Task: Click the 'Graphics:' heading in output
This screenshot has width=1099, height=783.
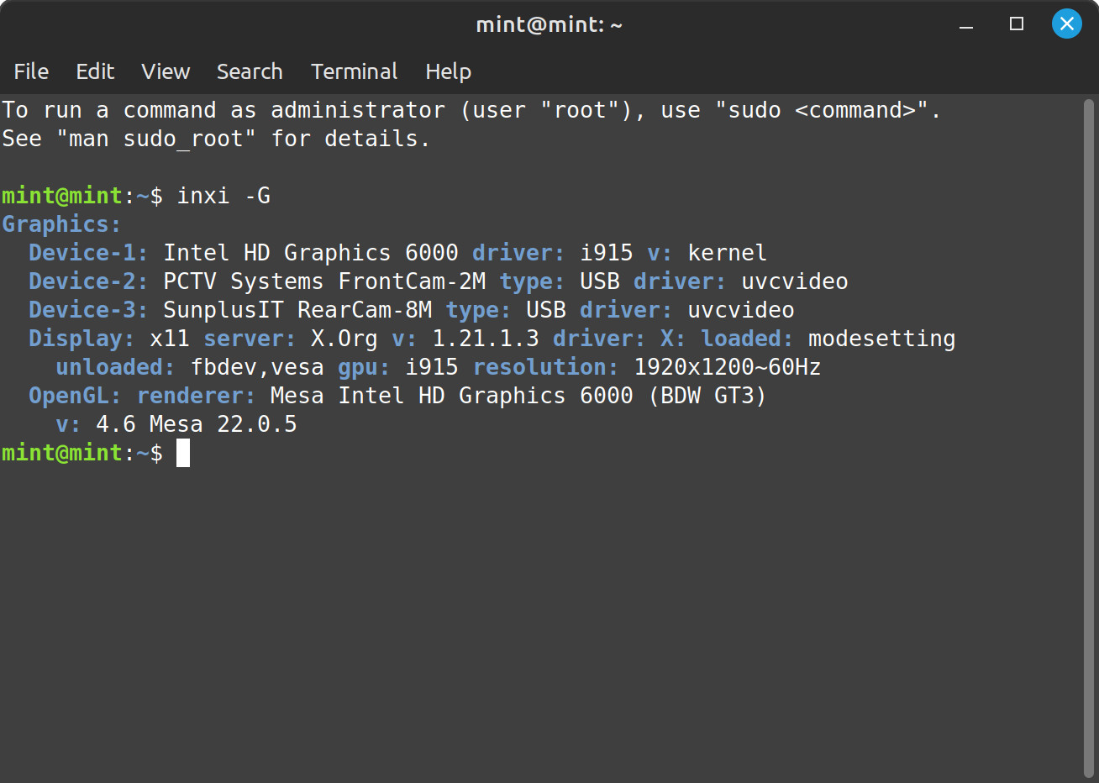Action: pos(61,224)
